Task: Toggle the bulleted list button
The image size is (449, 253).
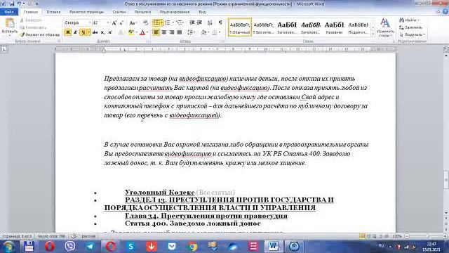Action: click(x=156, y=22)
